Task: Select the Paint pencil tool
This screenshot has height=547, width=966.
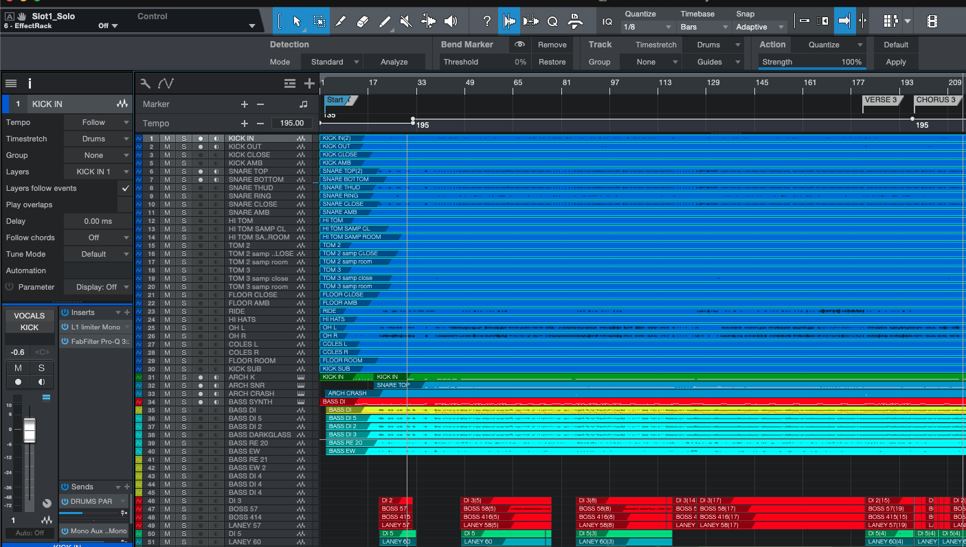Action: tap(385, 21)
